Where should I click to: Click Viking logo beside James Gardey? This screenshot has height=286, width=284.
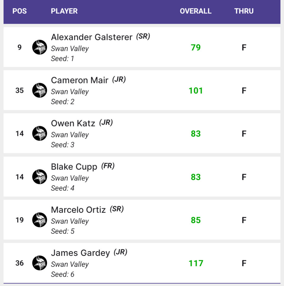(40, 263)
